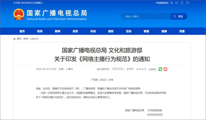Click the date text 今天是 2022年6月22日星期三
The image size is (206, 120).
28,3
